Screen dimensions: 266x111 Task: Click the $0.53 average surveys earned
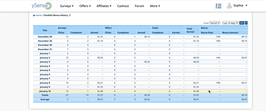tap(100, 100)
